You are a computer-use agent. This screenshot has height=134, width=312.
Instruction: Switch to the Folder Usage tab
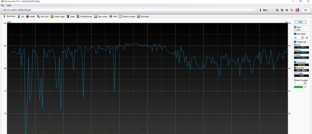click(x=58, y=16)
